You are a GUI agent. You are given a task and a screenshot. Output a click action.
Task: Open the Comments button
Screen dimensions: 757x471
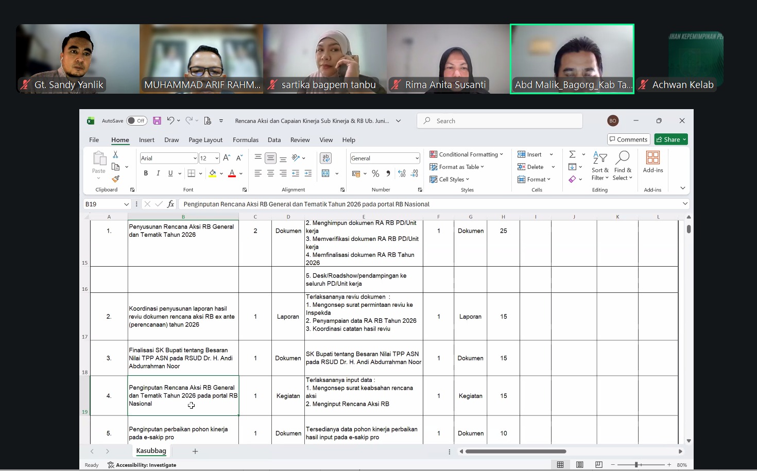(x=628, y=139)
